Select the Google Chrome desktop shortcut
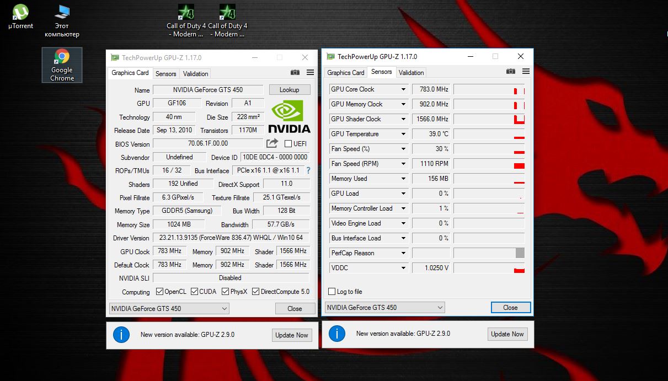Screen dimensions: 668x381 [62, 65]
